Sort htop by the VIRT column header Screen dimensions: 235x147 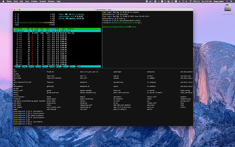[36, 29]
